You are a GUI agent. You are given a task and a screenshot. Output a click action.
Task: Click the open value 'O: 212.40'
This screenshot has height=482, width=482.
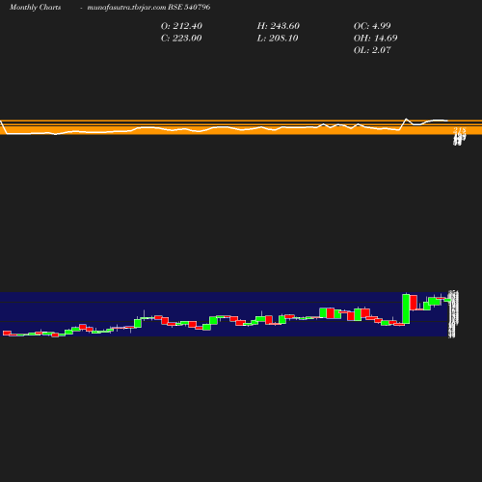[x=181, y=26]
